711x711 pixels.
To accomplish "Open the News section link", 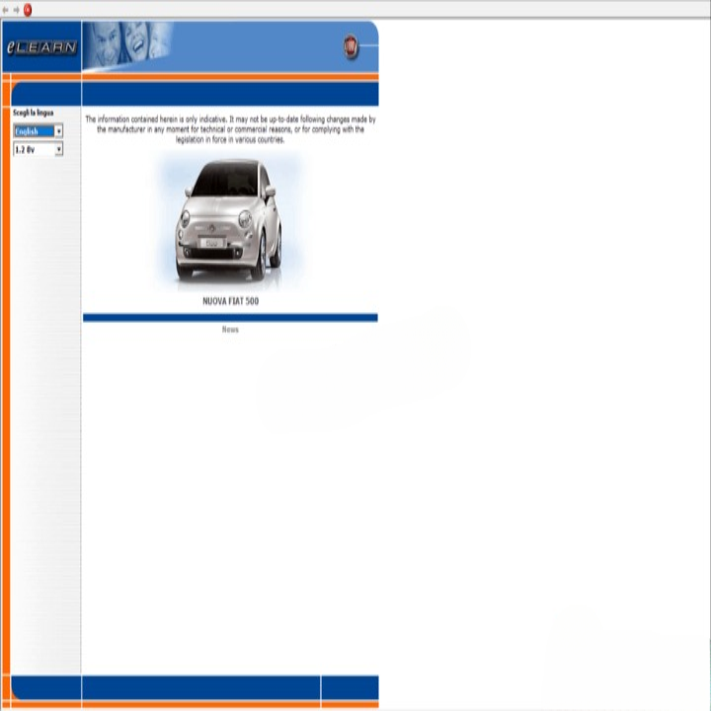I will point(230,330).
